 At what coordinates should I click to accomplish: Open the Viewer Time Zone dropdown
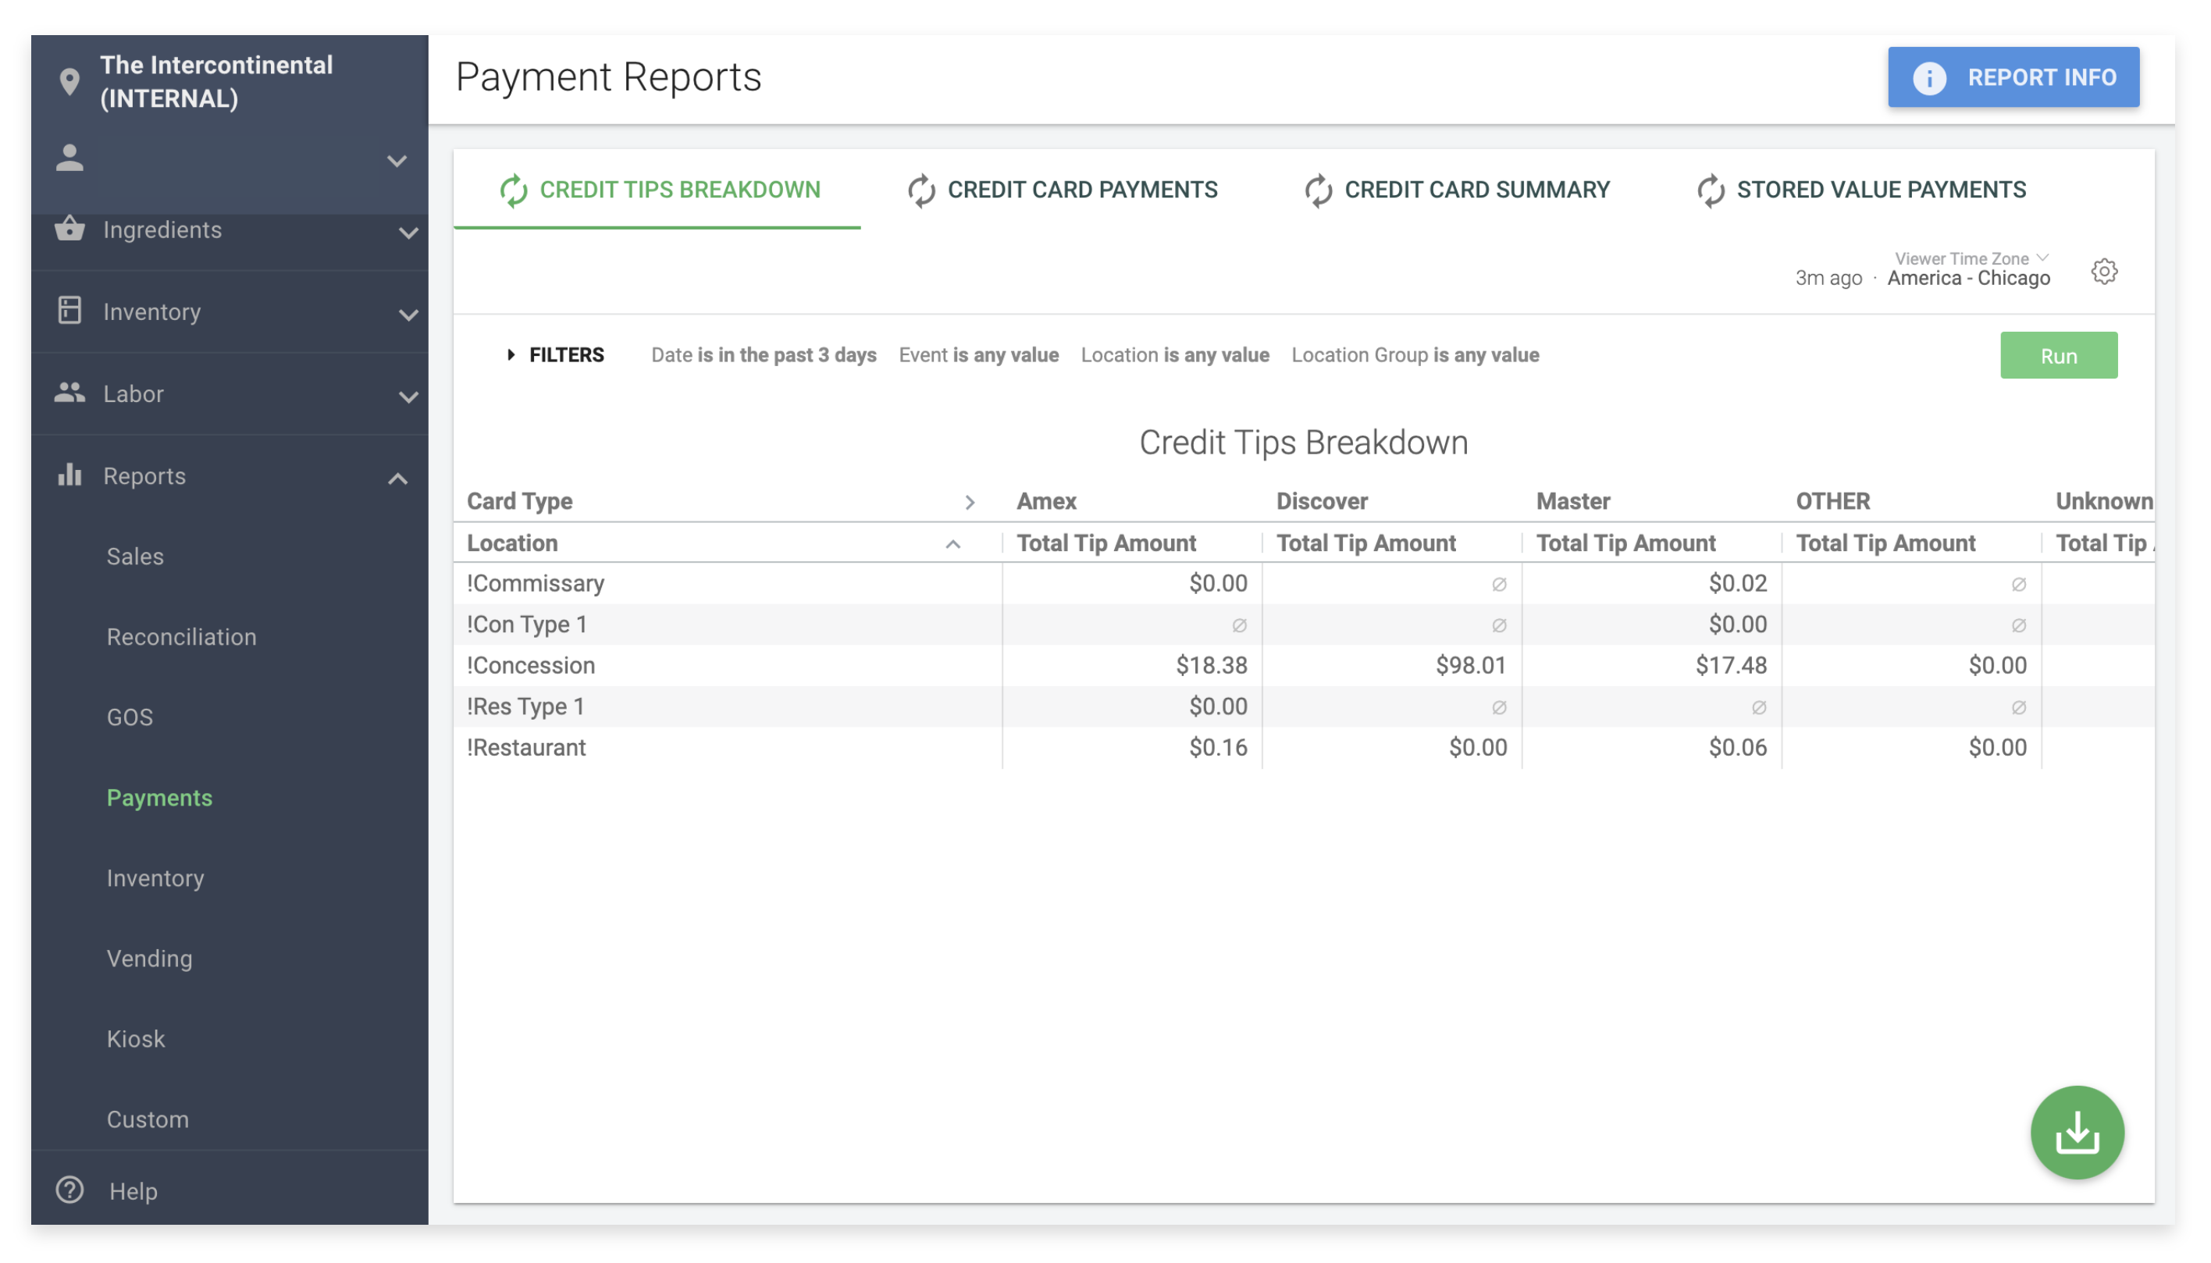1970,258
